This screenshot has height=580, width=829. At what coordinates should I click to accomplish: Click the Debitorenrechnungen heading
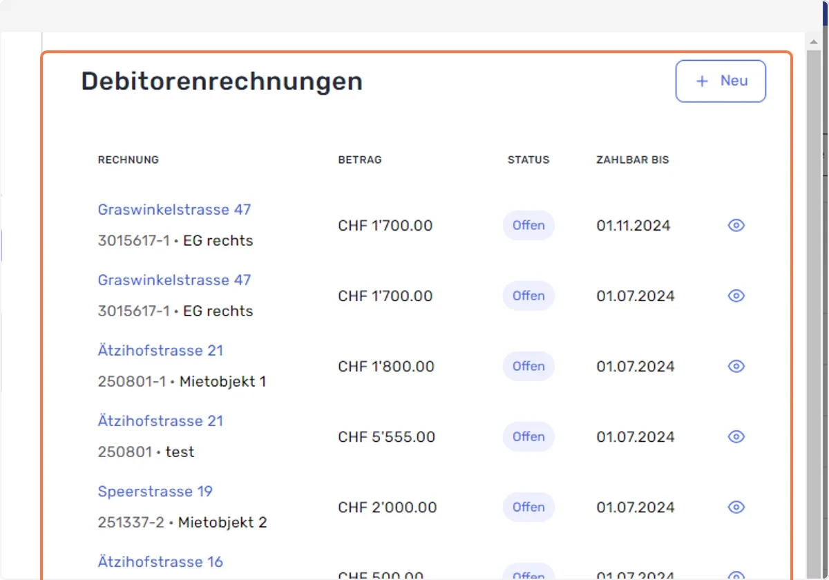click(x=222, y=81)
